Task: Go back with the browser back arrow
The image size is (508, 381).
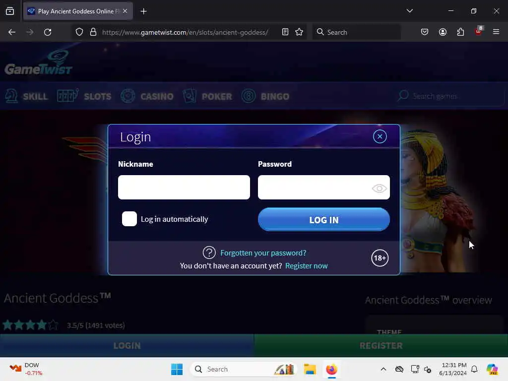Action: point(12,32)
